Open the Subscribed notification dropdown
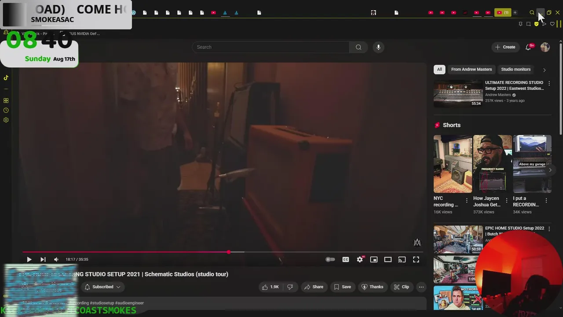Image resolution: width=563 pixels, height=317 pixels. [x=102, y=287]
